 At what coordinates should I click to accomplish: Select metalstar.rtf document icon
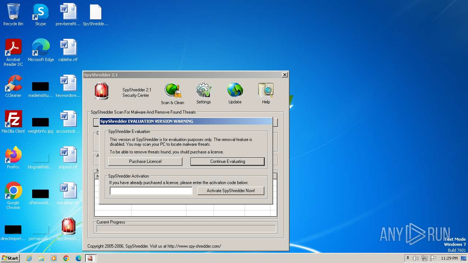point(68,194)
